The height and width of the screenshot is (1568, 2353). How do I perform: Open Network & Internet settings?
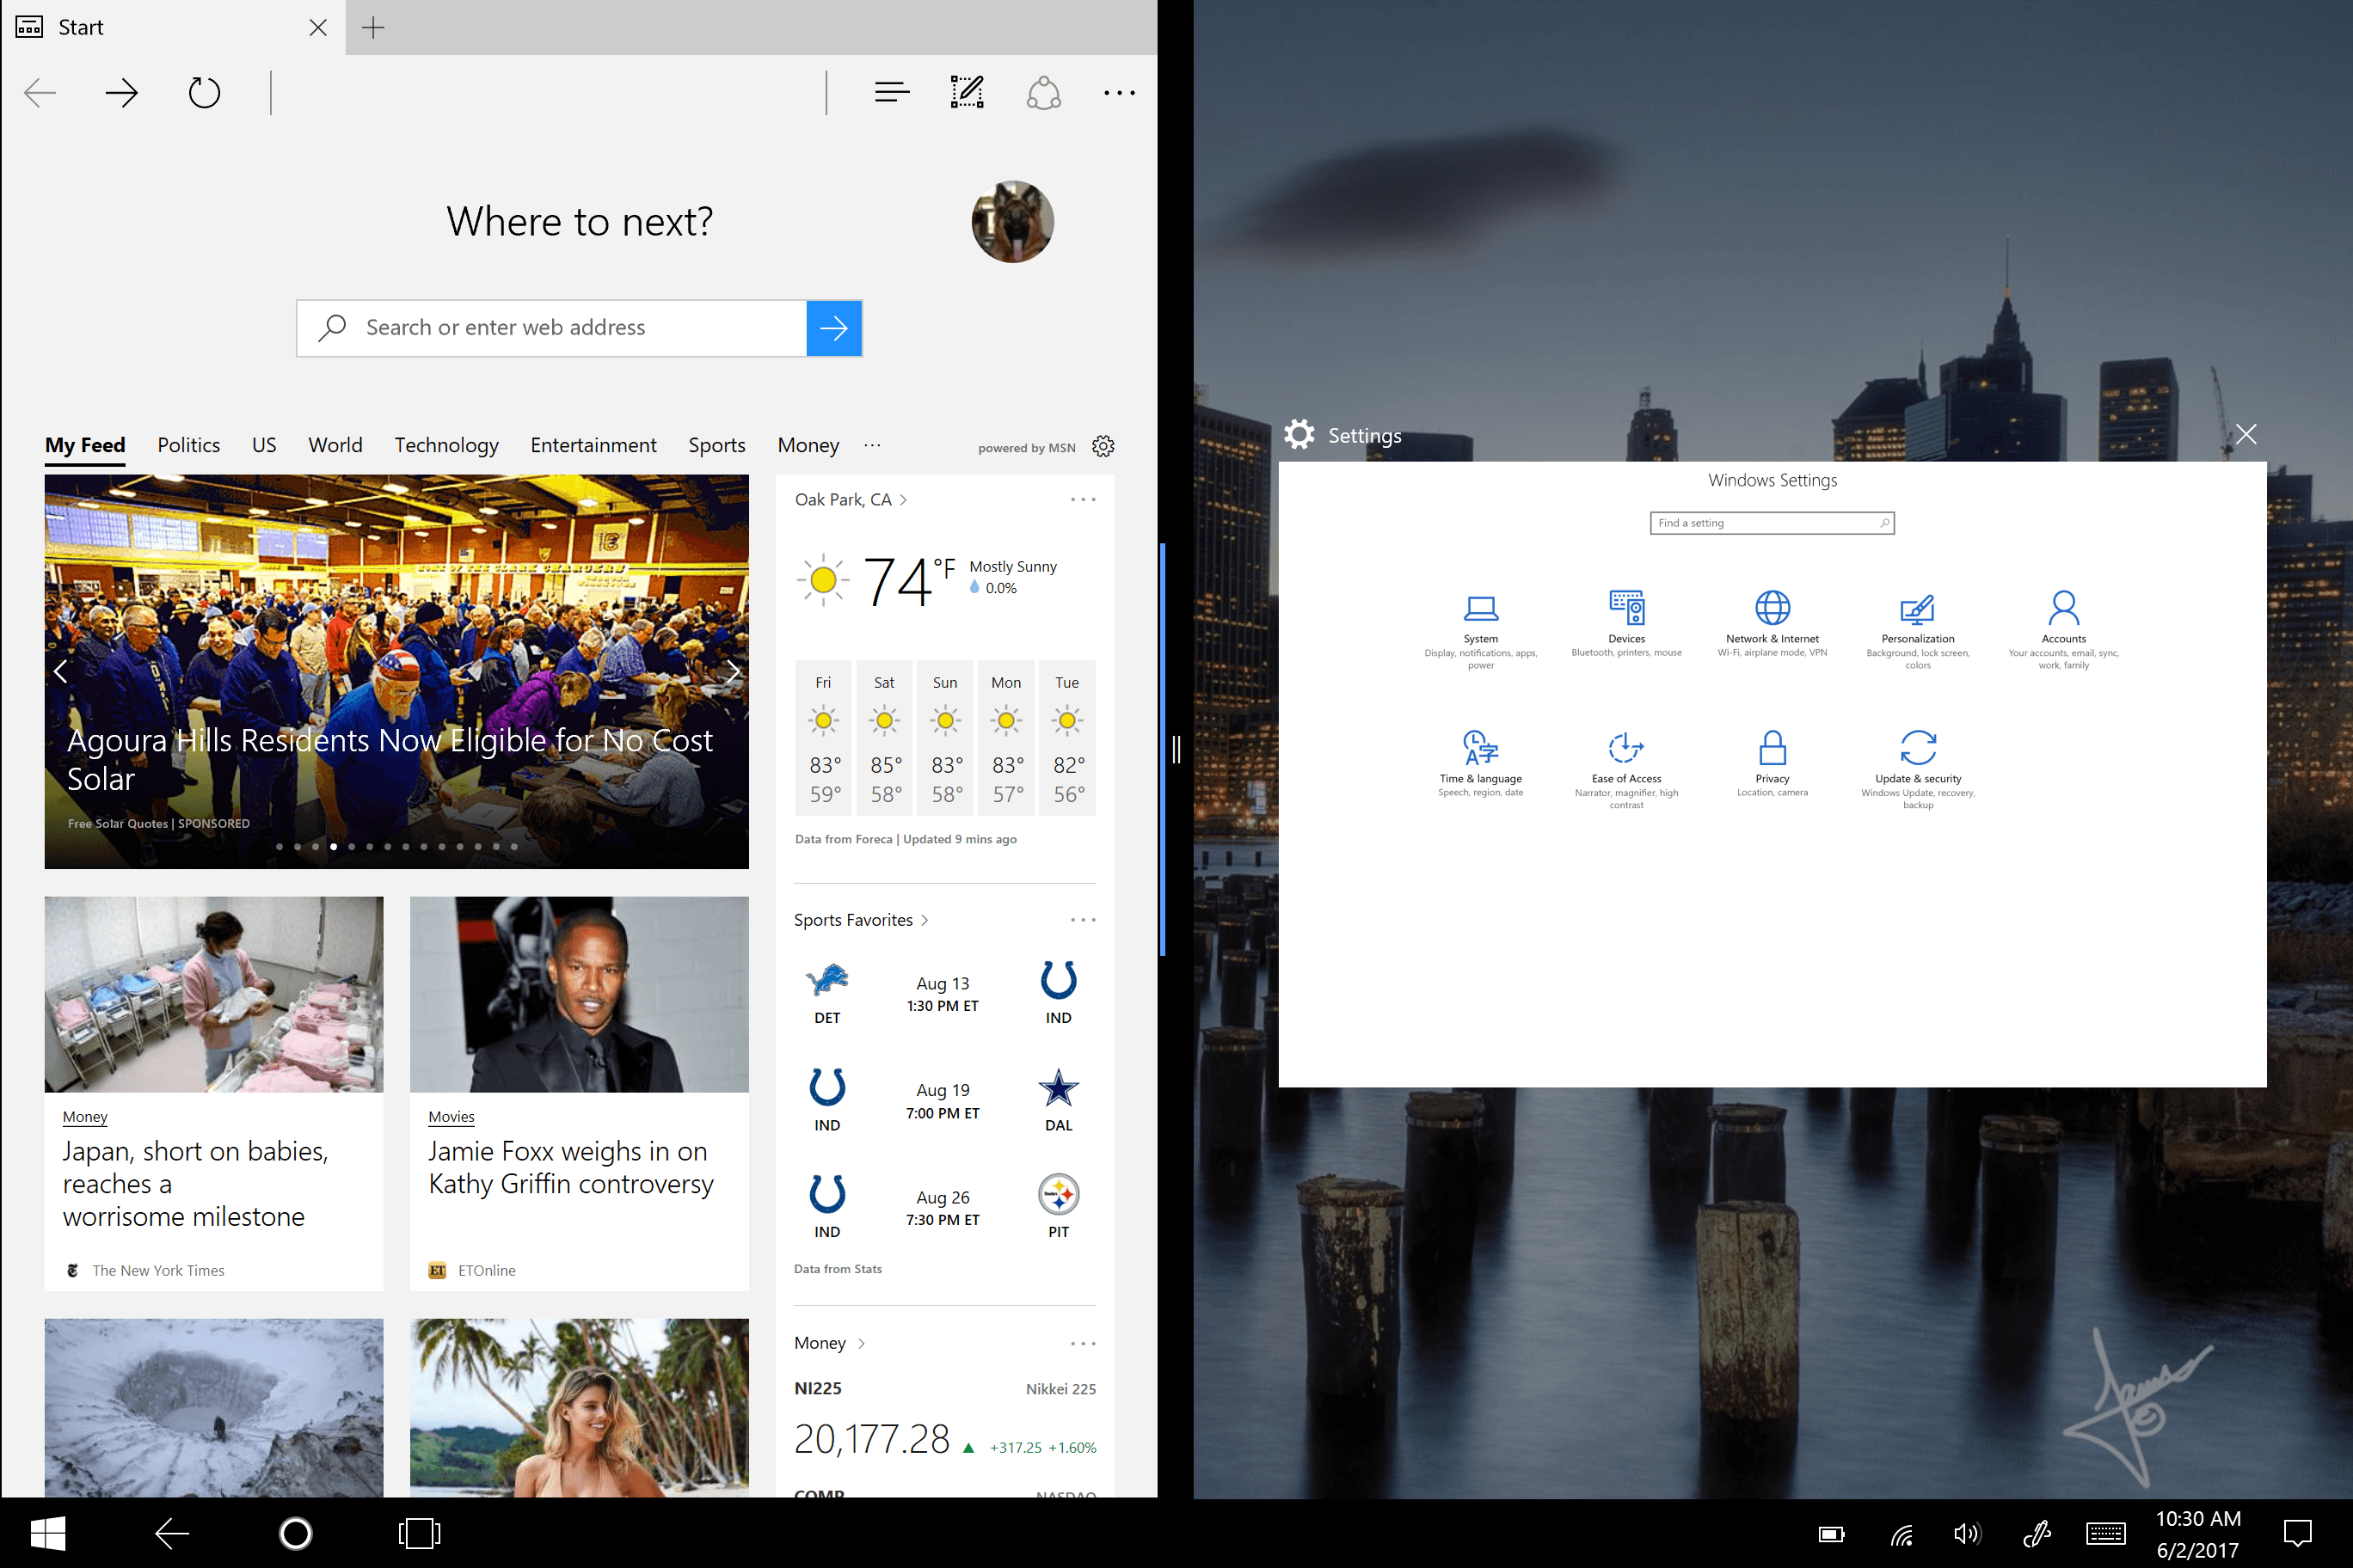(x=1772, y=623)
